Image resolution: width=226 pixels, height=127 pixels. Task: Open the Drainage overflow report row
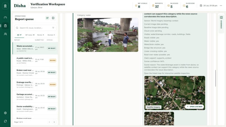coord(35,84)
